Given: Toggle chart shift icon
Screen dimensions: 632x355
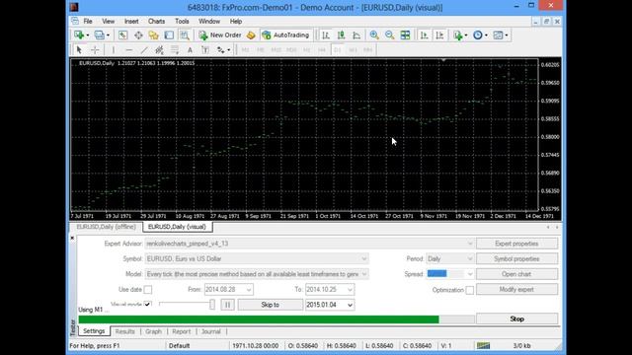Looking at the screenshot, I should pyautogui.click(x=439, y=35).
